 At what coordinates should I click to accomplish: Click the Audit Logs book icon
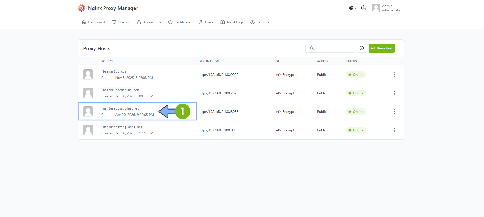[223, 22]
